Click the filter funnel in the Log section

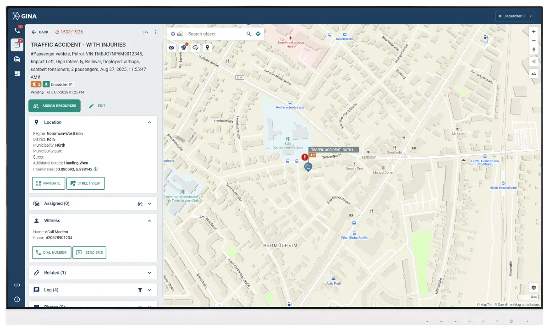pyautogui.click(x=141, y=290)
